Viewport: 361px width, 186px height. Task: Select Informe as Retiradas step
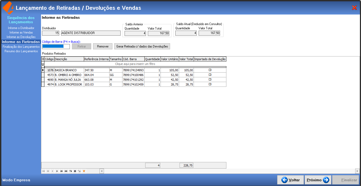point(21,42)
